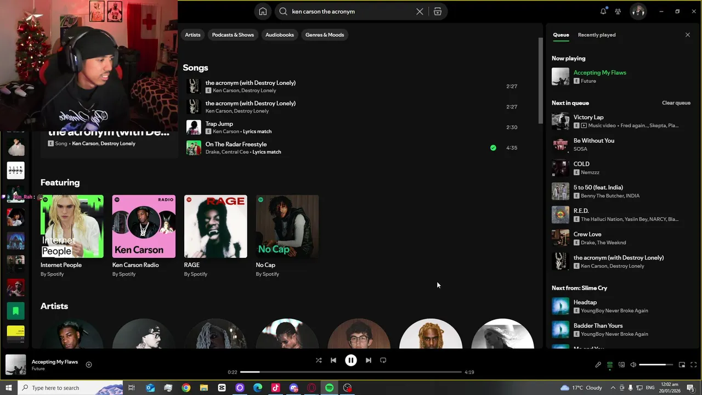Show hidden system tray icons
The height and width of the screenshot is (395, 702).
[x=613, y=388]
